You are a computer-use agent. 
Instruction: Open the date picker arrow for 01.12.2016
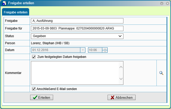coord(83,50)
